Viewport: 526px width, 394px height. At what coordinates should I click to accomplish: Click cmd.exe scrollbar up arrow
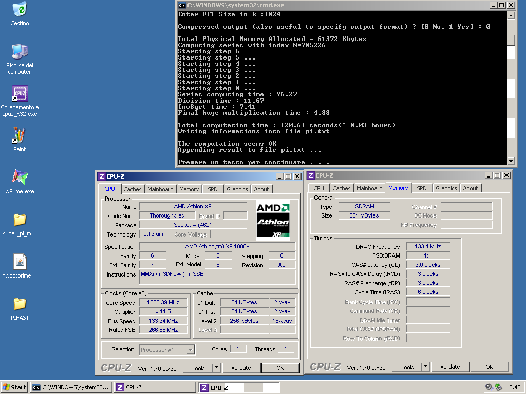pos(511,15)
